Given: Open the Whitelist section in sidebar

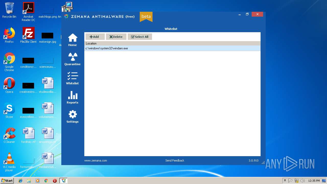Looking at the screenshot, I should coord(73,78).
